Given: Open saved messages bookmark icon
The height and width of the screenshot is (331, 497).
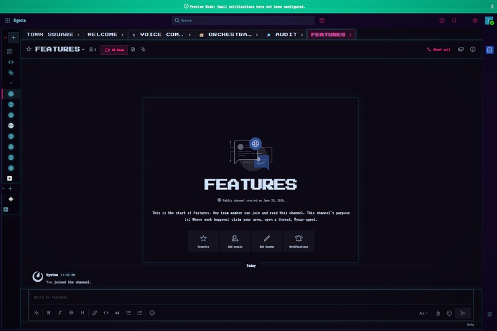Looking at the screenshot, I should [x=454, y=20].
